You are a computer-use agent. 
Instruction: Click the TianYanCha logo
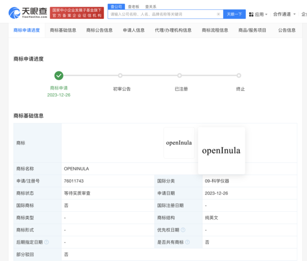pyautogui.click(x=28, y=13)
